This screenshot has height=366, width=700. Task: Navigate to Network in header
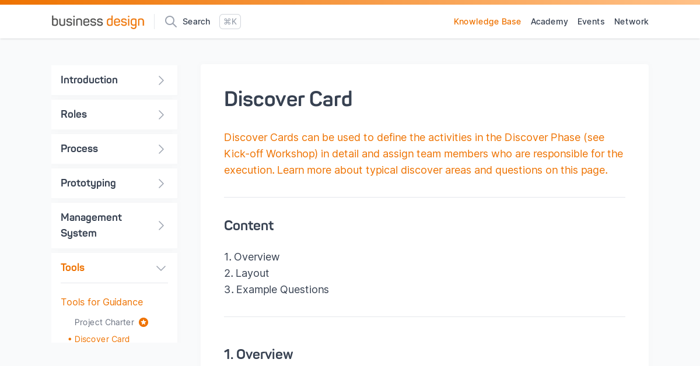pos(631,22)
